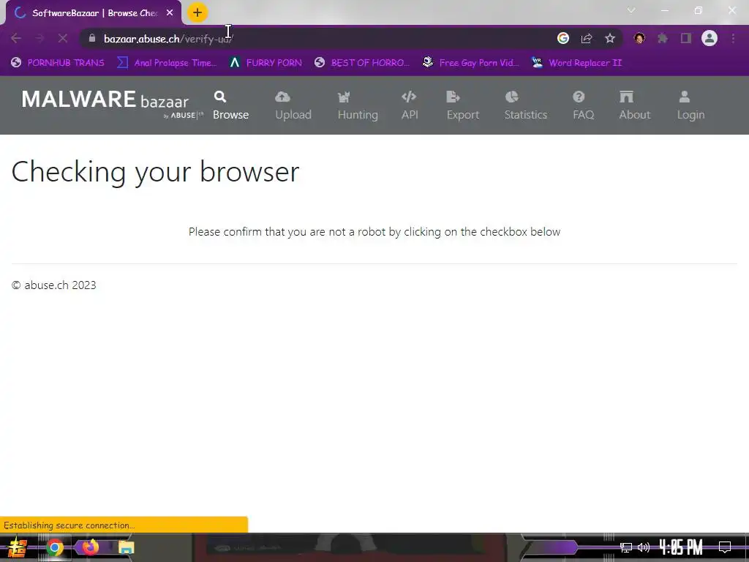Open the About navigation label
Screen dimensions: 749x562
tap(635, 115)
